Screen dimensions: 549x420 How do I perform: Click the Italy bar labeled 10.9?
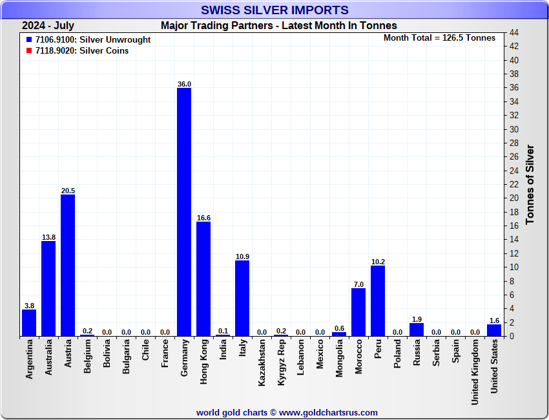click(242, 299)
